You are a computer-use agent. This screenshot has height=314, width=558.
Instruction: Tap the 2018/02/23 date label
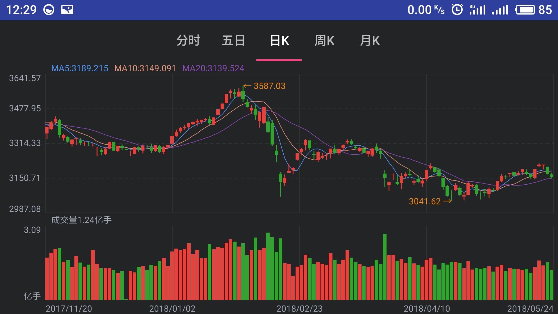(x=299, y=308)
